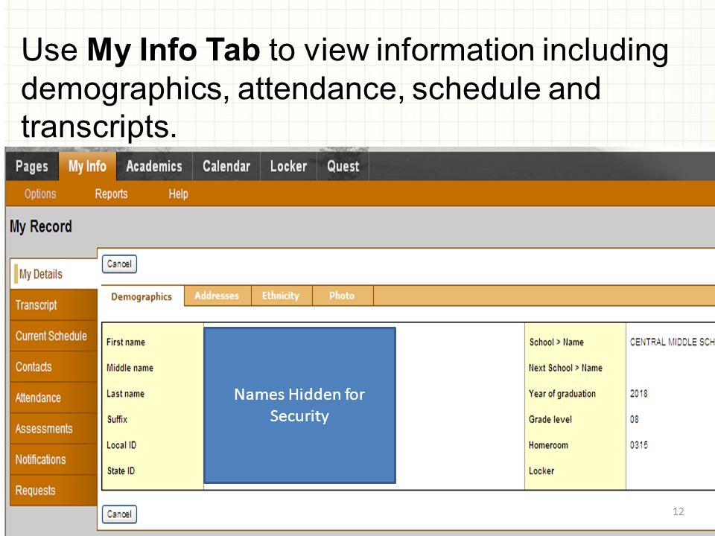Click the homeroom value 0315

click(x=639, y=445)
